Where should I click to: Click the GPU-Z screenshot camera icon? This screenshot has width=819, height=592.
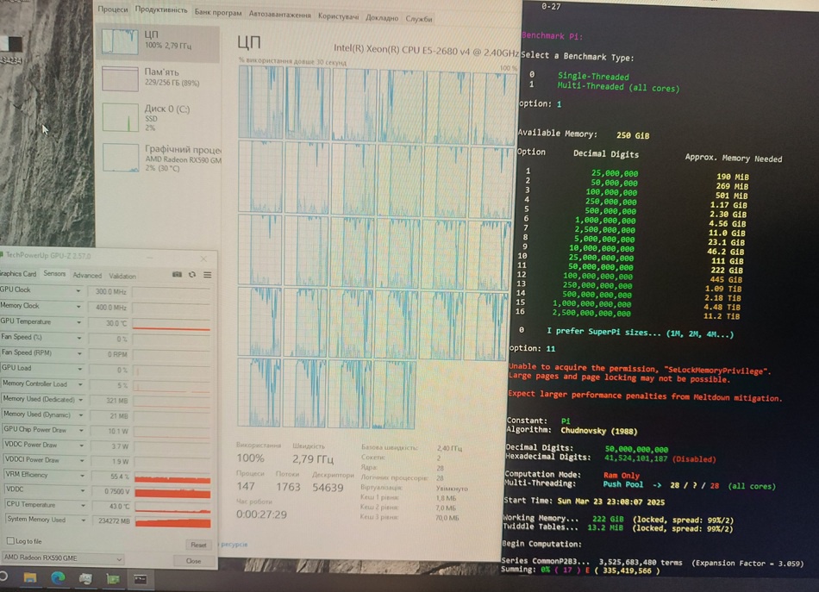click(178, 275)
